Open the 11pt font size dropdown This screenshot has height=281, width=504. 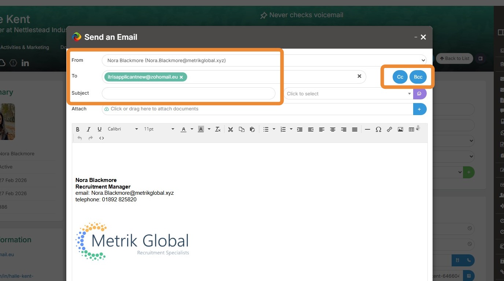159,129
